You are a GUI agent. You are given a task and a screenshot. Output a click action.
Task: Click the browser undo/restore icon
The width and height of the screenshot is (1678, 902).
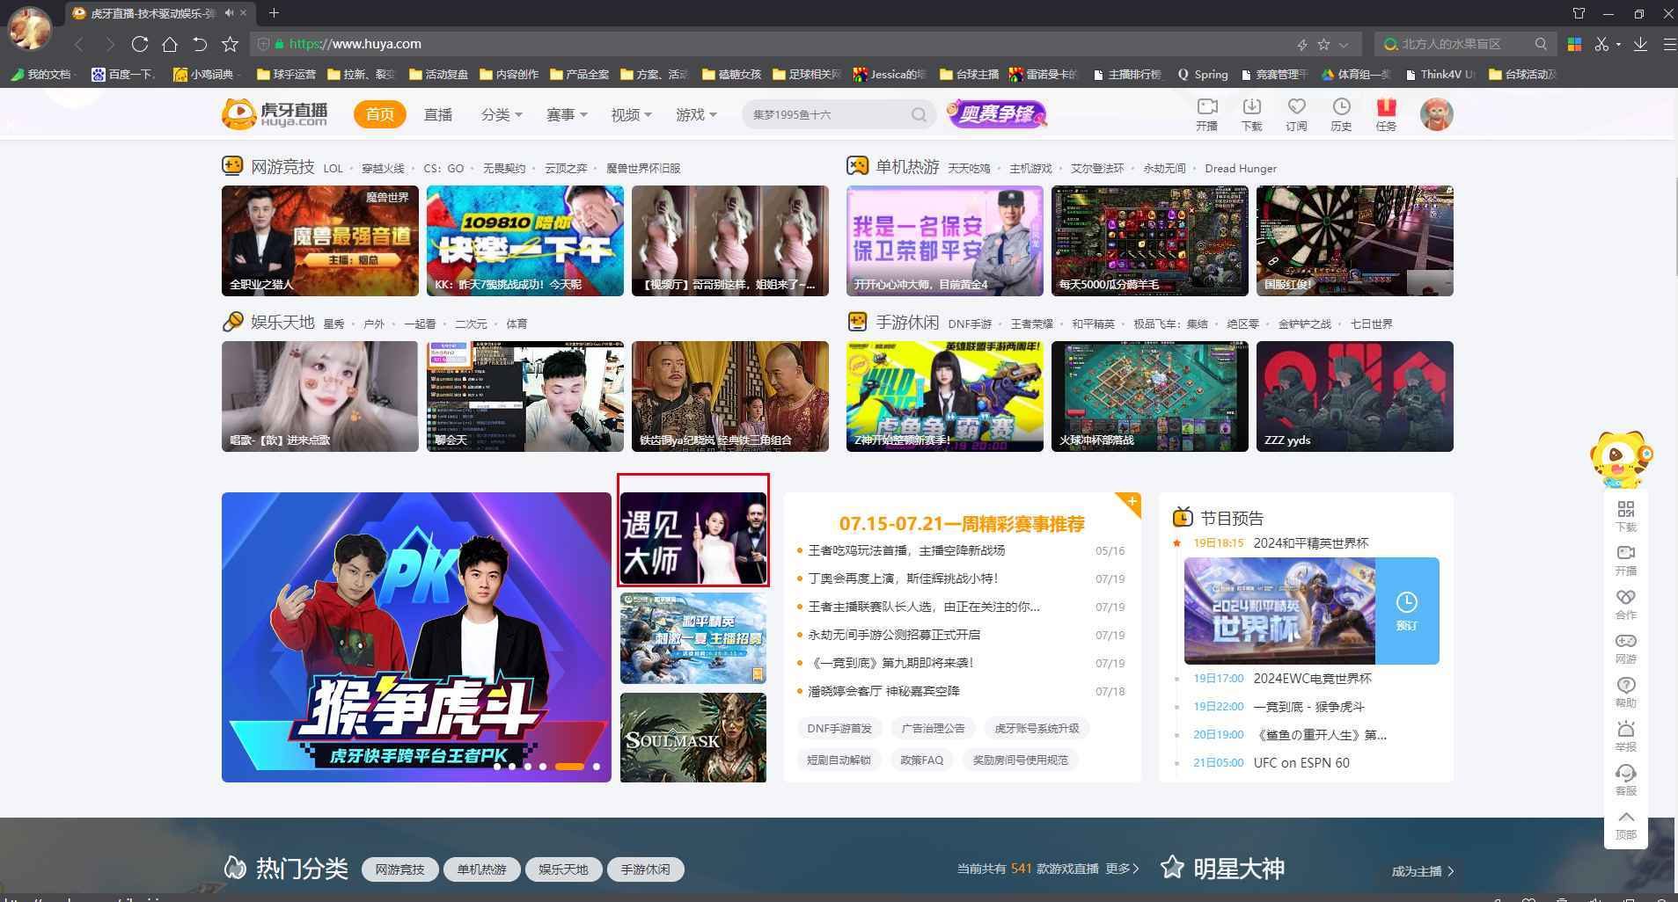200,44
